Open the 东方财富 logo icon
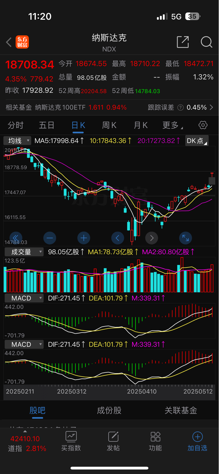This screenshot has height=474, width=219. [22, 42]
